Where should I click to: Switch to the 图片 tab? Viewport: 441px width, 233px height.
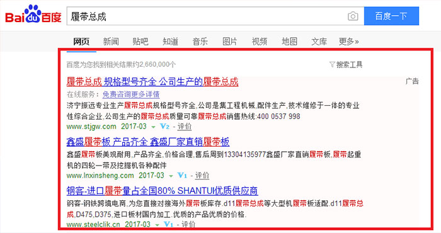tap(230, 42)
